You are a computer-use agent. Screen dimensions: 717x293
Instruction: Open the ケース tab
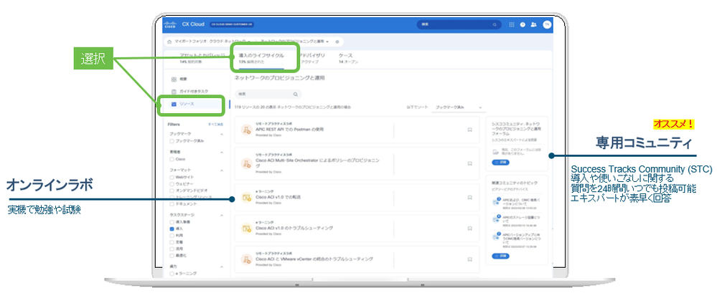(348, 58)
